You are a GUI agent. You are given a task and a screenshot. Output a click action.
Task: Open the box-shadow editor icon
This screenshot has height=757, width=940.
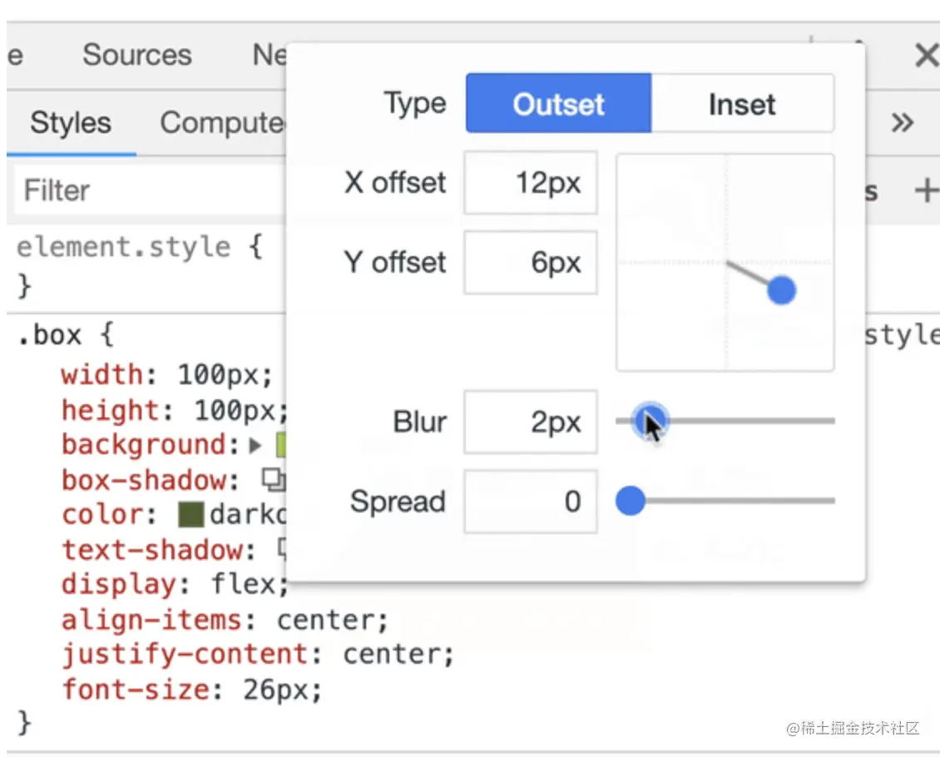pyautogui.click(x=274, y=479)
